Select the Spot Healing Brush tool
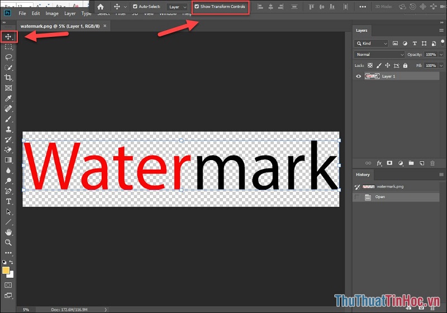This screenshot has width=447, height=313. (8, 109)
